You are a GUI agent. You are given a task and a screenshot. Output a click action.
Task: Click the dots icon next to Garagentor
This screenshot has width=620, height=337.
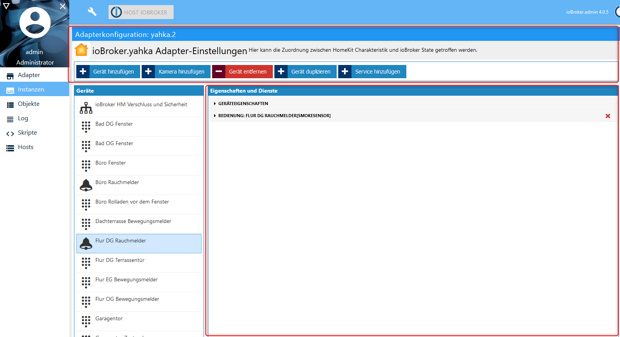pyautogui.click(x=86, y=321)
